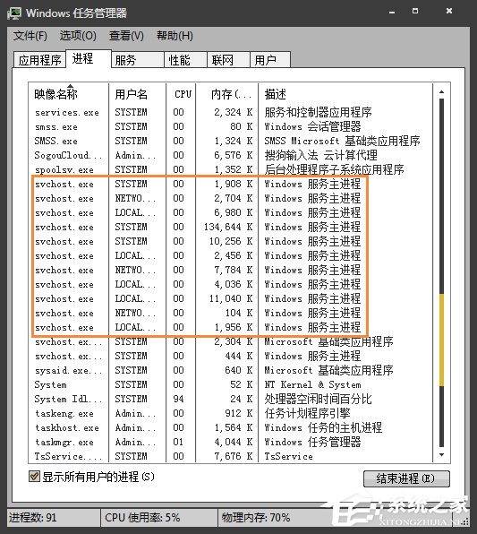Select the lowercase smss.exe process row

pyautogui.click(x=231, y=126)
